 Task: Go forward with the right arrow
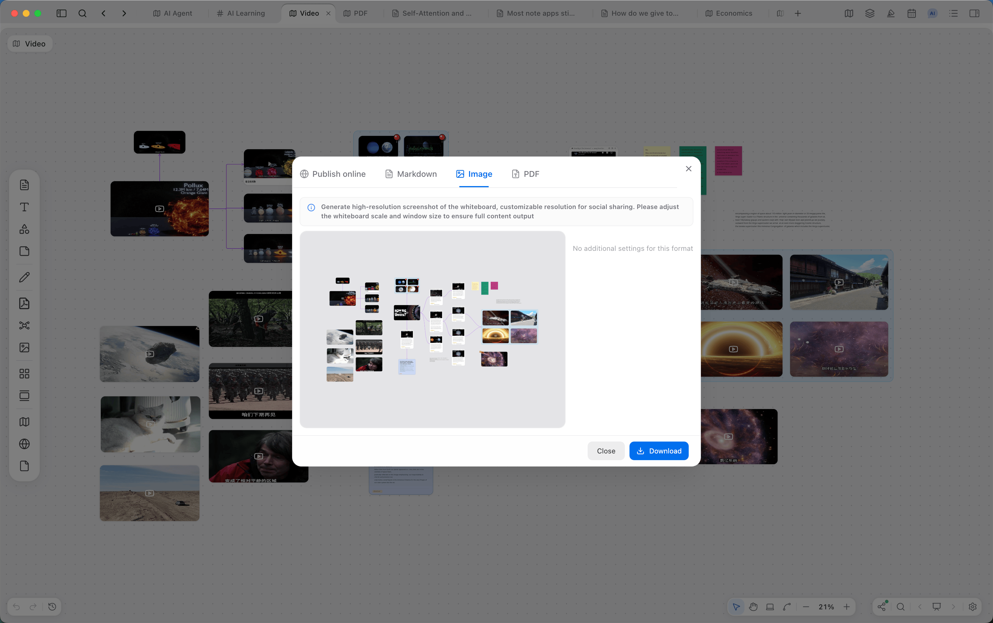tap(124, 13)
